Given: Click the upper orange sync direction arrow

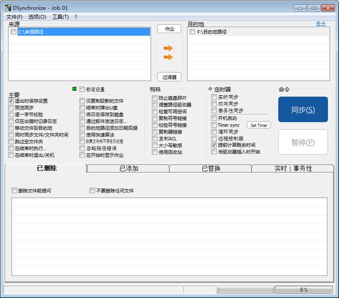Looking at the screenshot, I should point(168,48).
